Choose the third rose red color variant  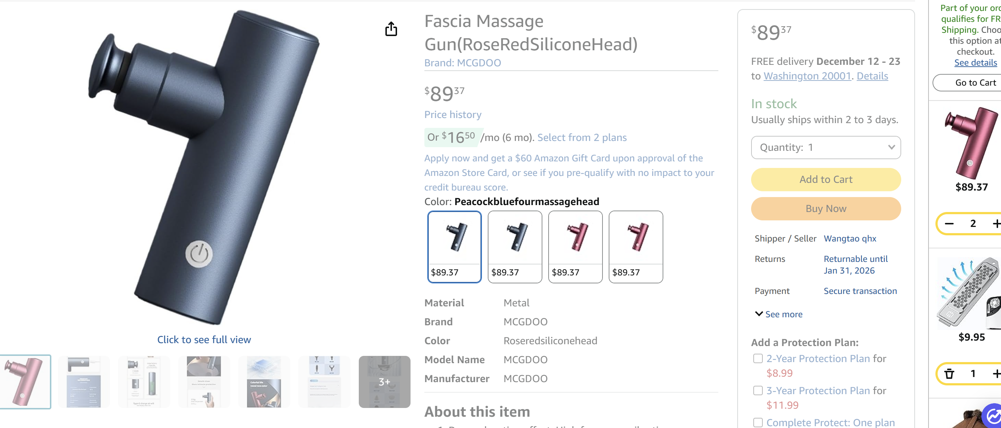click(575, 247)
